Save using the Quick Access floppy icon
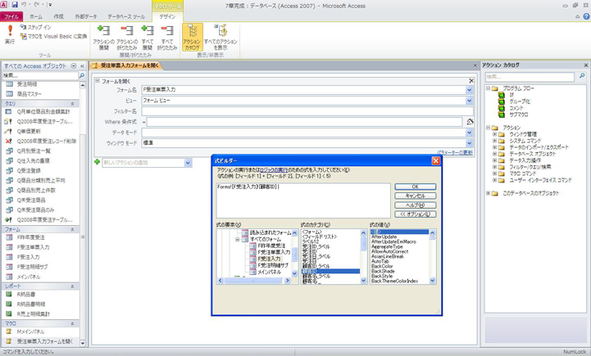 pyautogui.click(x=15, y=5)
